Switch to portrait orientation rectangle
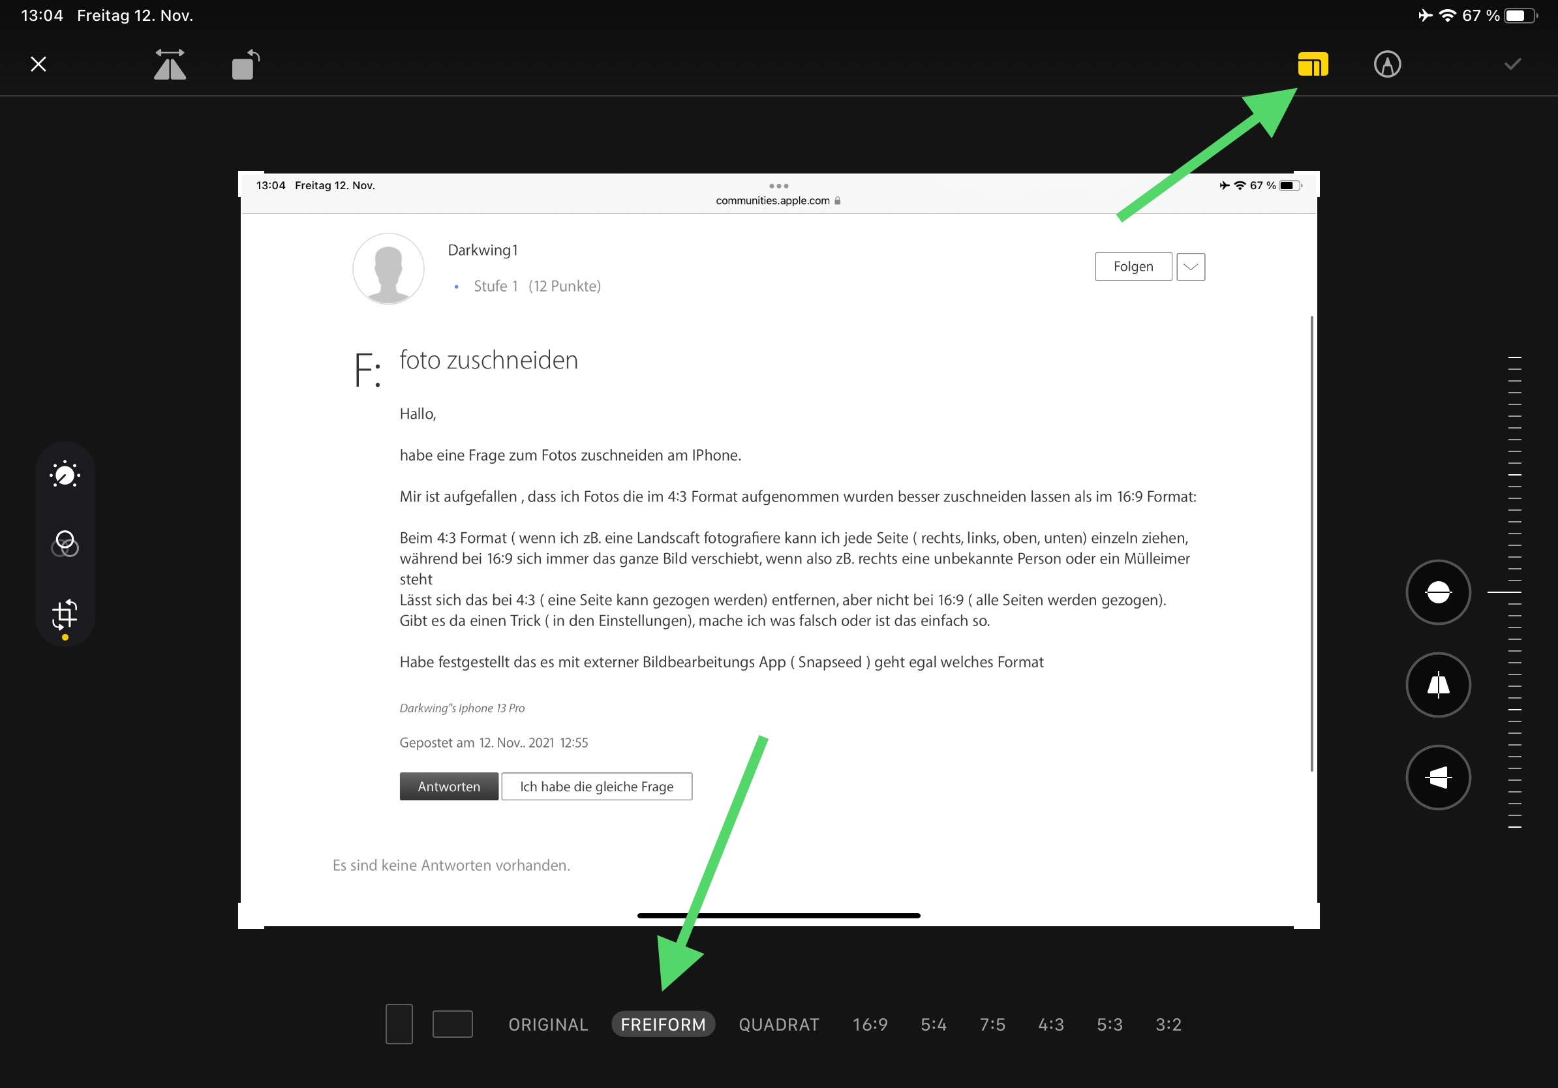Viewport: 1558px width, 1088px height. pos(399,1023)
